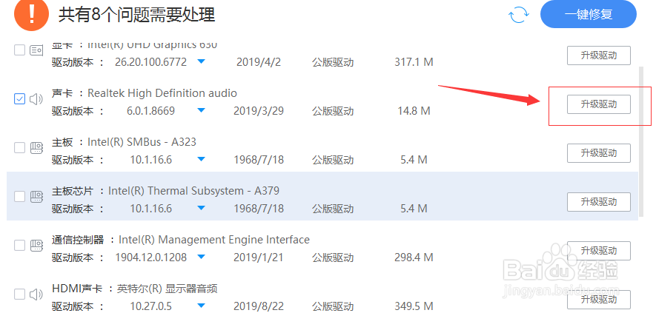
Task: Click the refresh rescan icon
Action: pos(518,15)
